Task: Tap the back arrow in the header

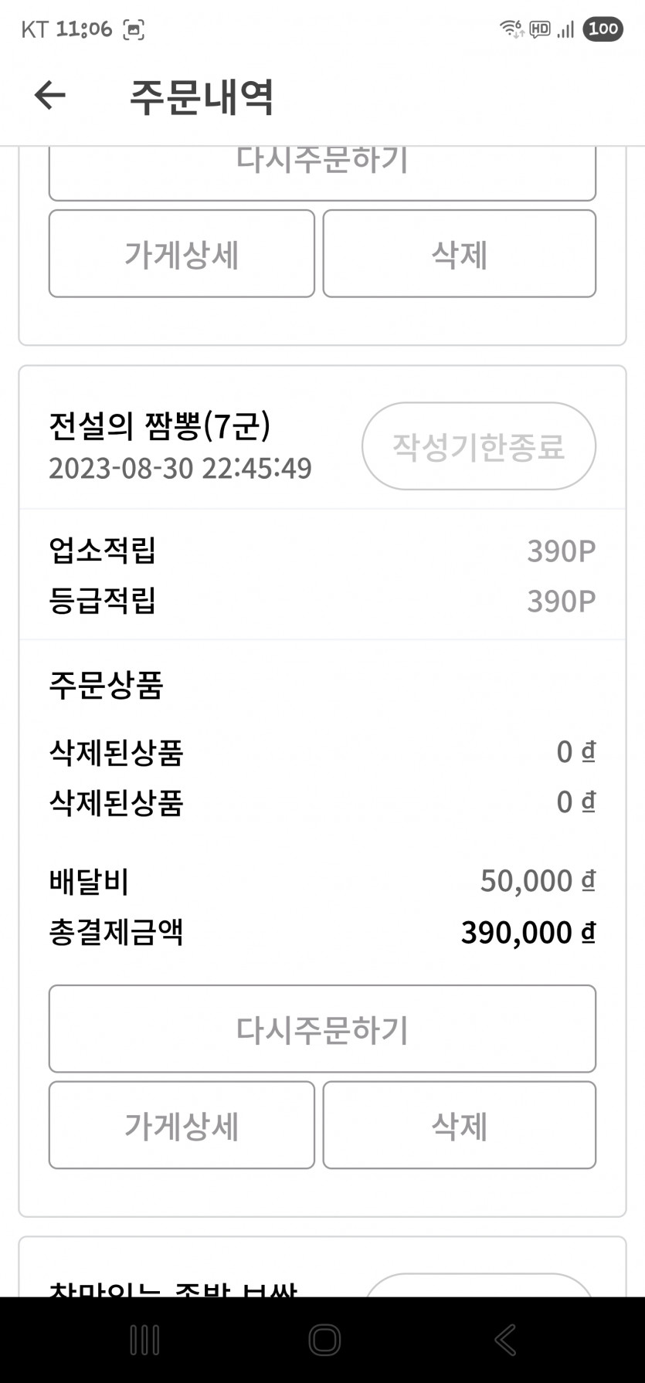Action: pyautogui.click(x=50, y=96)
